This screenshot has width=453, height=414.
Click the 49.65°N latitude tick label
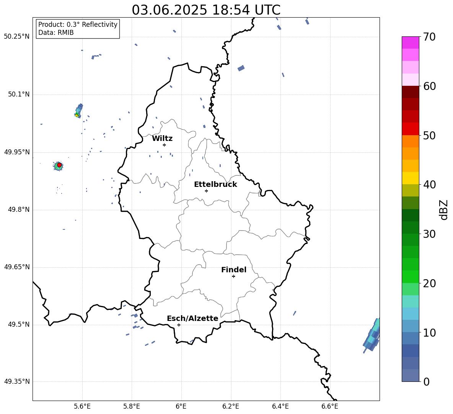pyautogui.click(x=17, y=267)
